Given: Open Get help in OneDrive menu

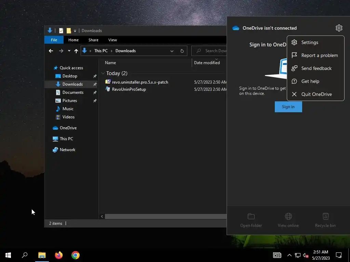Looking at the screenshot, I should 315,81.
